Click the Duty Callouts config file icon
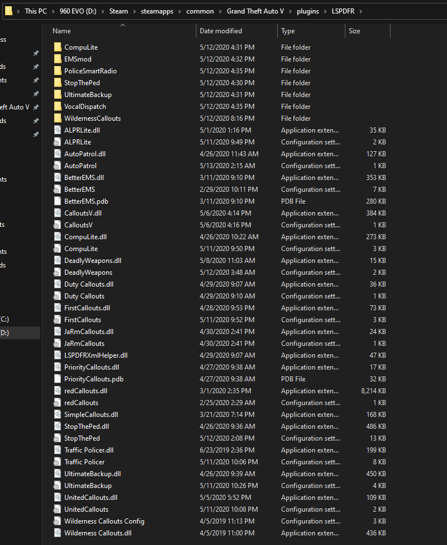 [58, 296]
